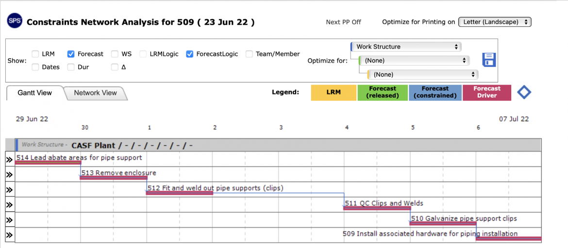Expand row 513 Remove enclosure chevron
Image resolution: width=568 pixels, height=248 pixels.
coord(10,175)
